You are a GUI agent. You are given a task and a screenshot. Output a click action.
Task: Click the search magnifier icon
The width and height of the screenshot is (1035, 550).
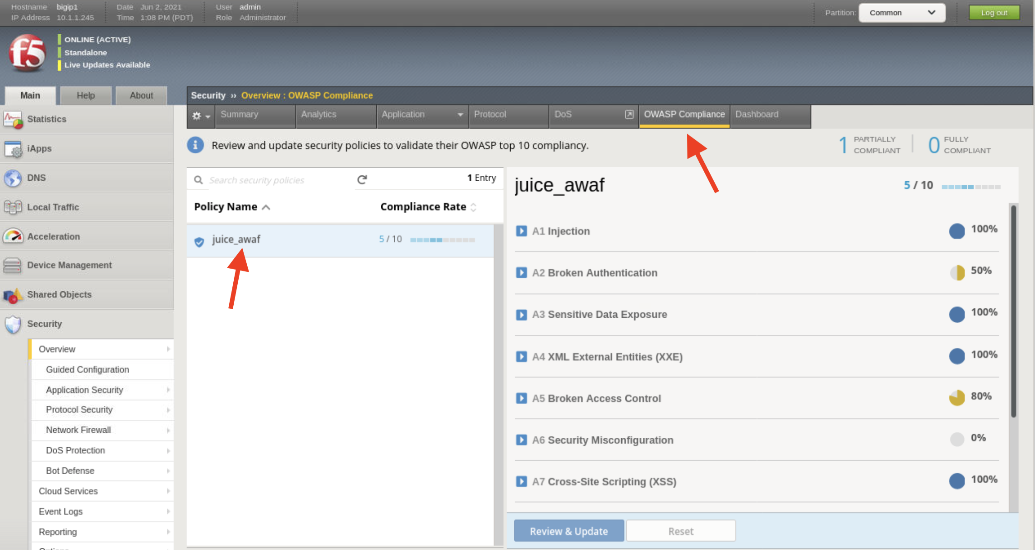pos(198,180)
